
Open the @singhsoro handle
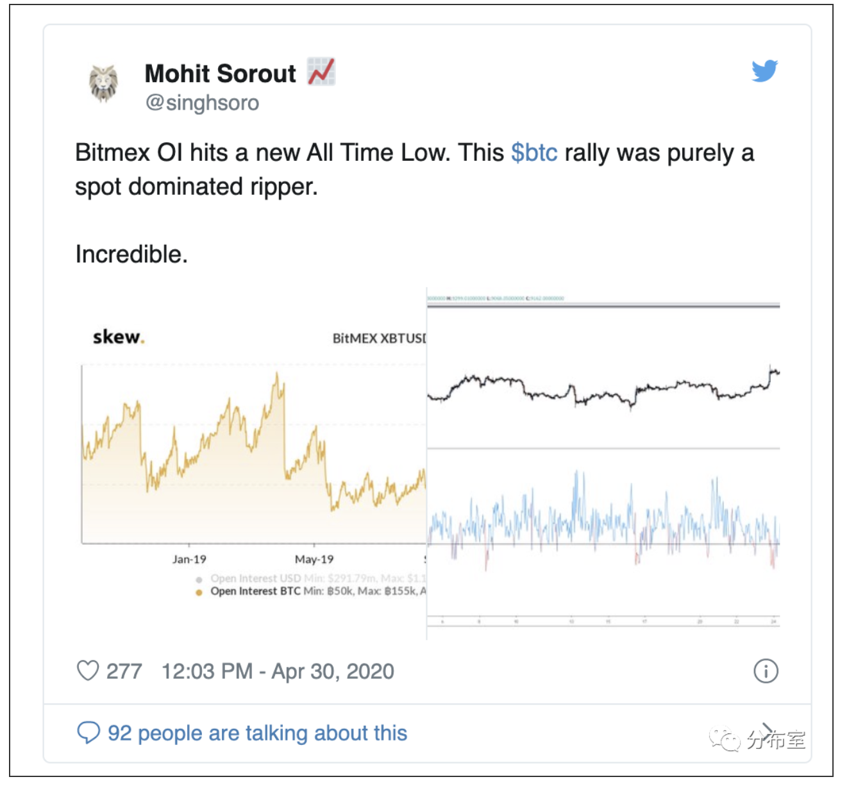(202, 103)
